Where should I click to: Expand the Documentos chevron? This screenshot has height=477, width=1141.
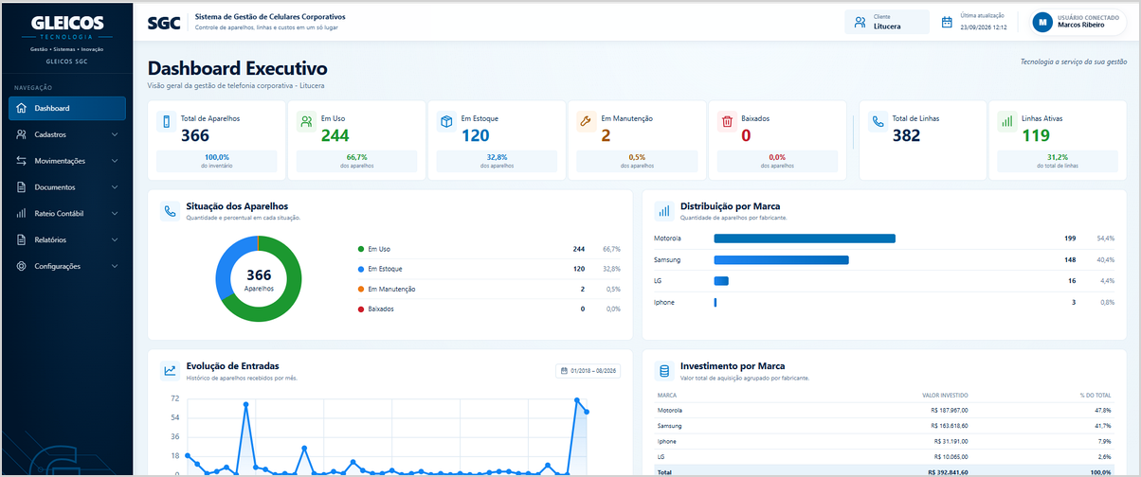(x=115, y=187)
